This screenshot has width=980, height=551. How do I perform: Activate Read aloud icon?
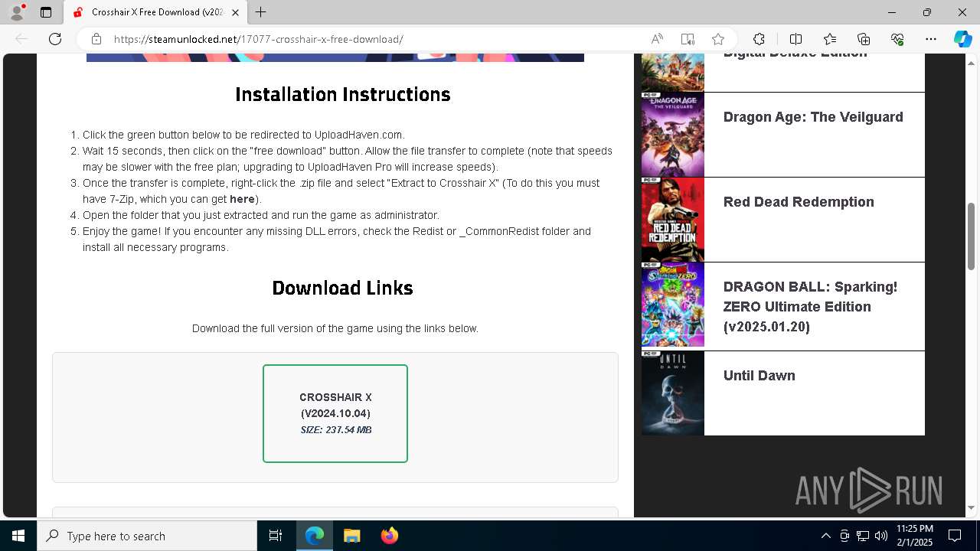657,39
